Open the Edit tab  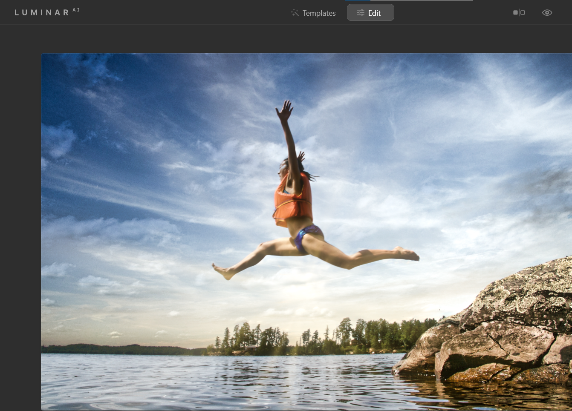click(370, 13)
